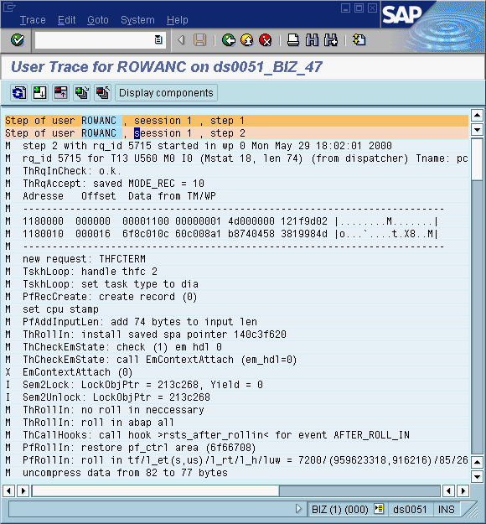The image size is (486, 524).
Task: Click 'ds0051' host name in the status bar
Action: 410,509
